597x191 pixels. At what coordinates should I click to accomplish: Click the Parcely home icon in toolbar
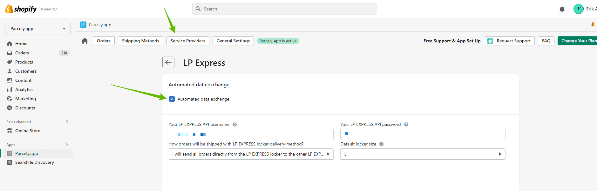coord(85,41)
